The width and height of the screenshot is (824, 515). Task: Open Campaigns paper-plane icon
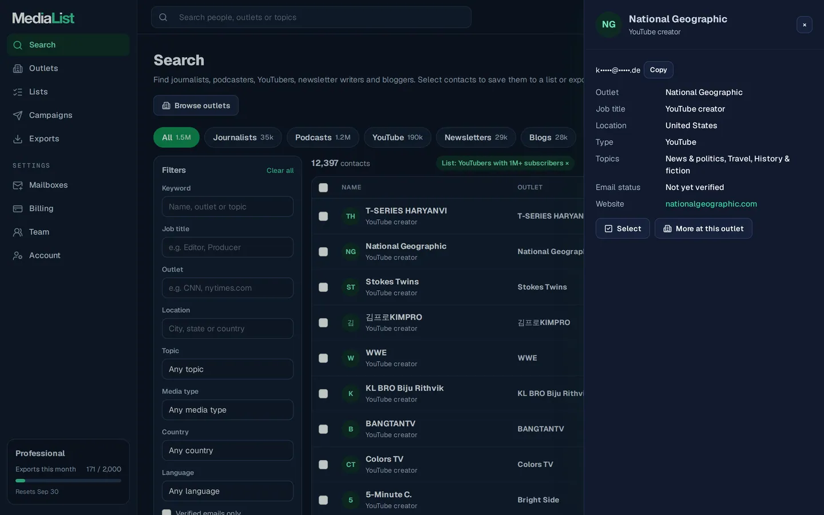18,116
